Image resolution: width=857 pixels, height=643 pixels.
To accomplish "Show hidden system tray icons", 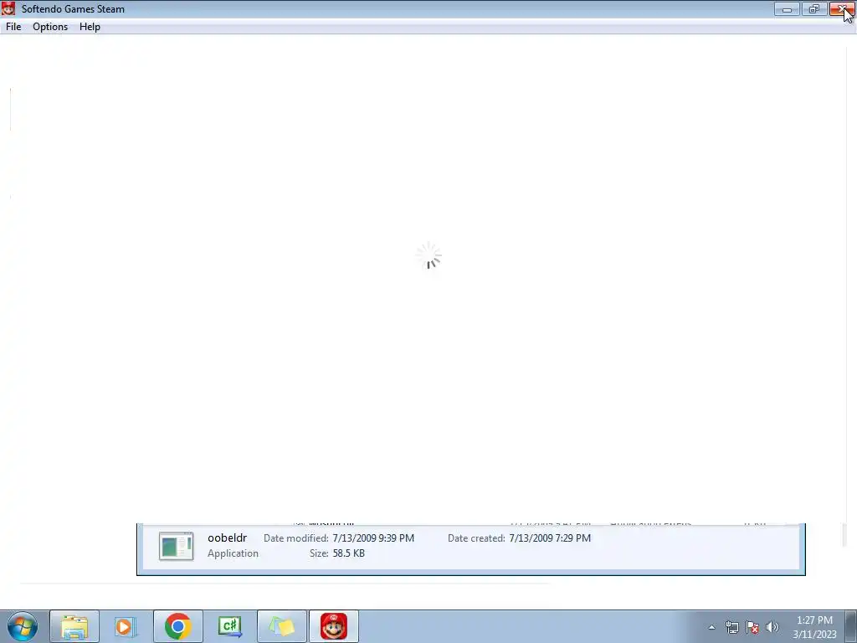I will click(x=711, y=627).
